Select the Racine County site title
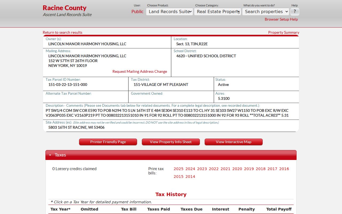Screen dimensions: 342x214 click(65, 8)
